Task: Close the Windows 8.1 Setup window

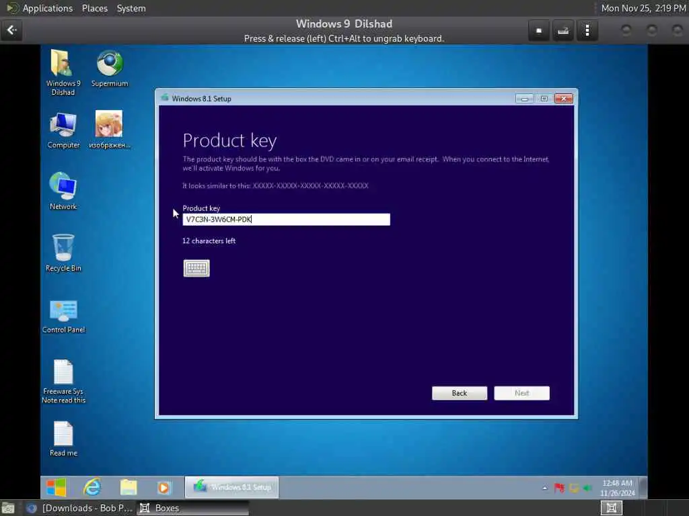Action: tap(564, 99)
